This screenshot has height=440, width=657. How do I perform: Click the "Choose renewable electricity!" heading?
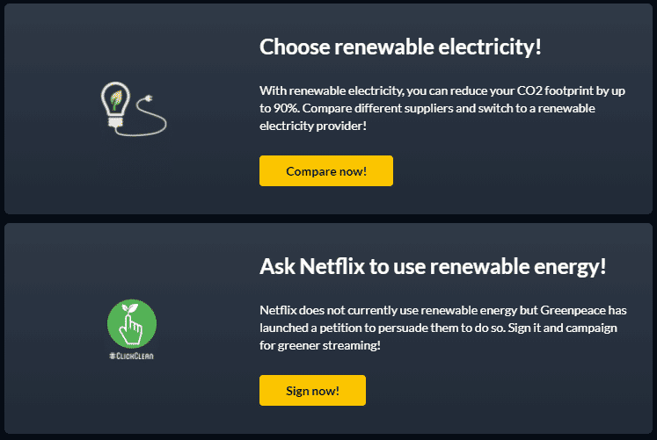(x=400, y=47)
